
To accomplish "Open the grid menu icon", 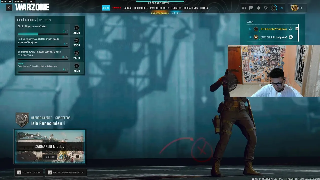I will point(244,8).
